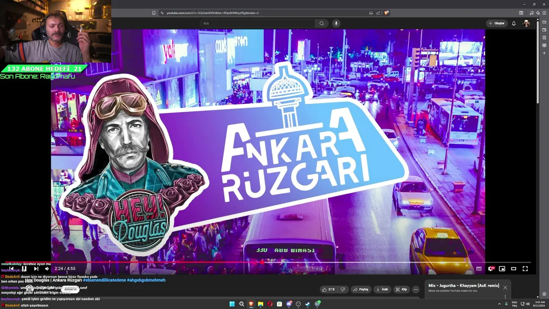Open the YouTube account avatar menu
Viewport: 549px width, 309px height.
coord(526,23)
